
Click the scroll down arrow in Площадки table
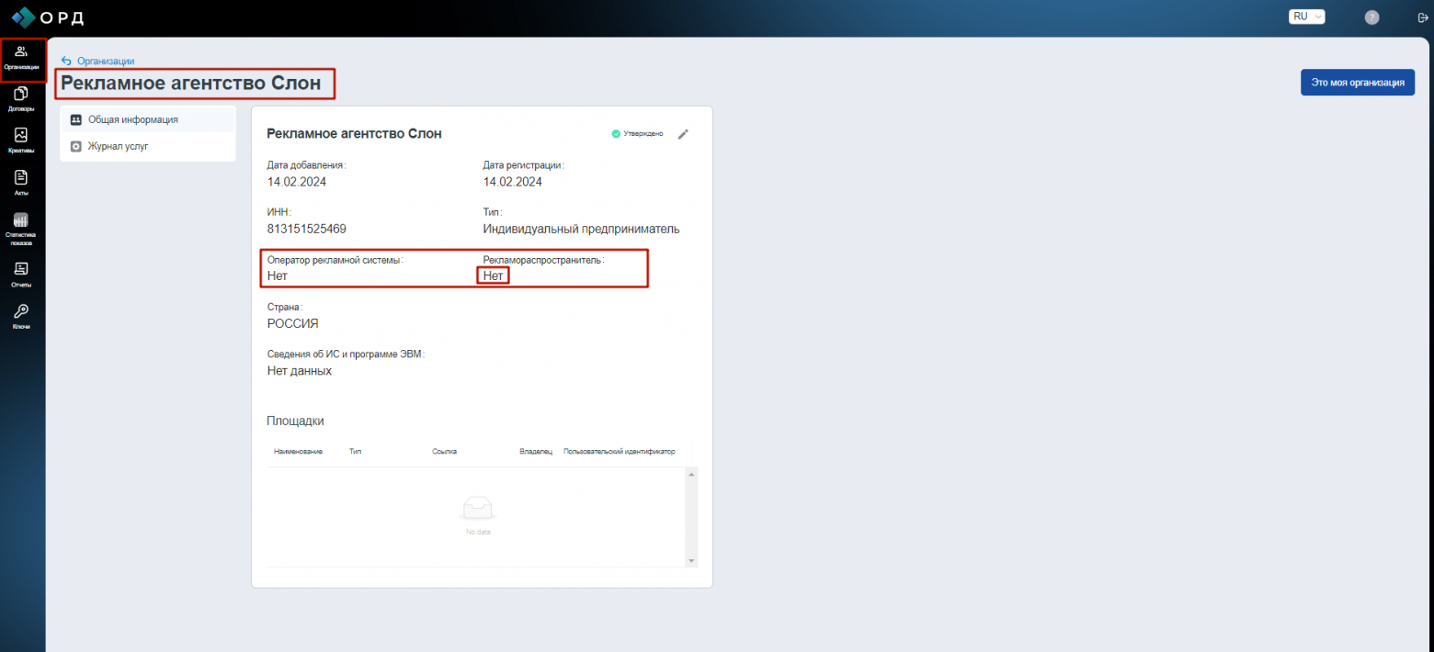[691, 560]
